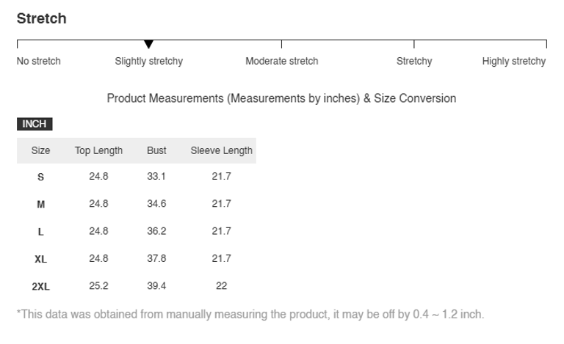The height and width of the screenshot is (344, 564).
Task: Select the XL size row
Action: tap(40, 258)
